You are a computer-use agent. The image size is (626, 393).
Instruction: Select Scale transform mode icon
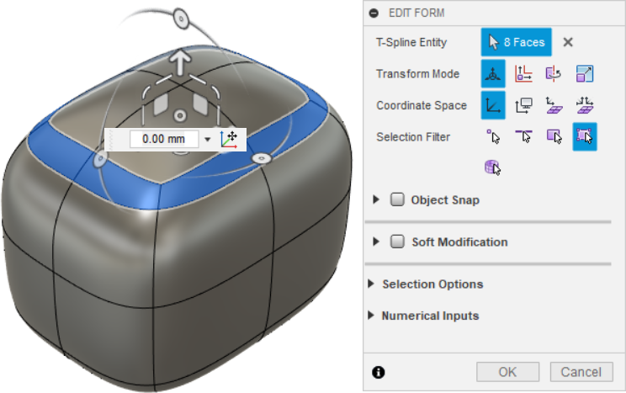pyautogui.click(x=585, y=74)
